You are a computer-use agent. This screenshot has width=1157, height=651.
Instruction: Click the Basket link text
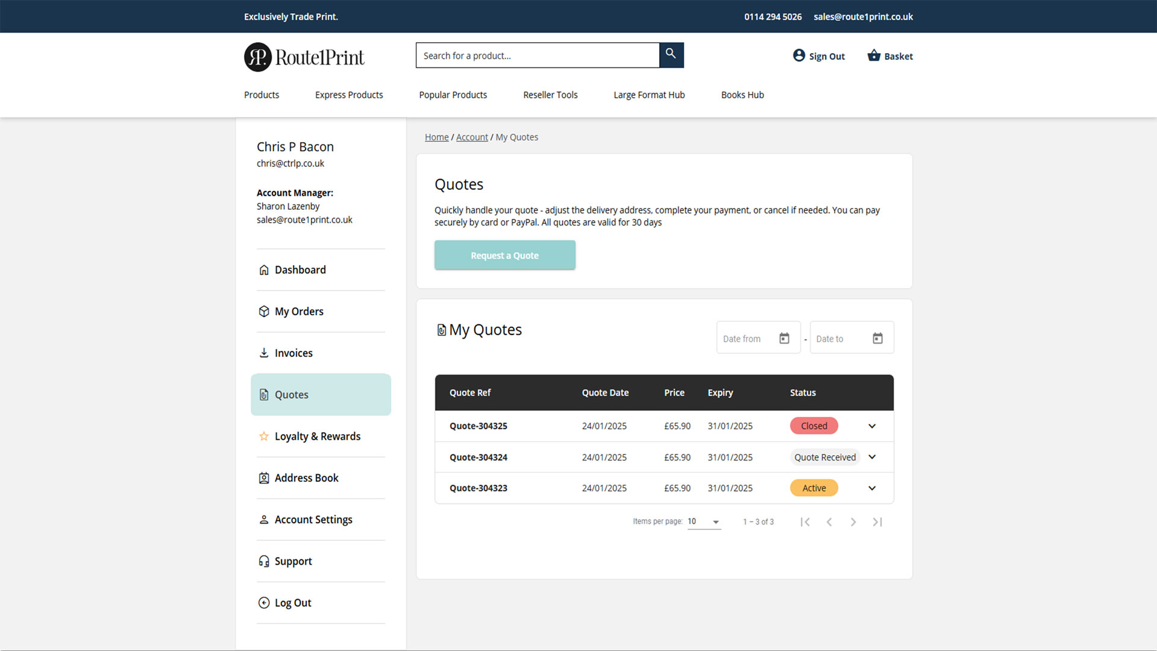coord(898,56)
